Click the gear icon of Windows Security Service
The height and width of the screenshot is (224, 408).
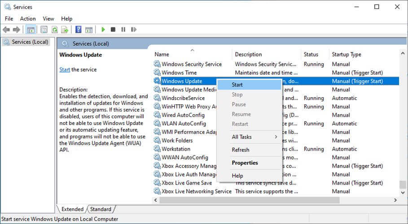(157, 64)
